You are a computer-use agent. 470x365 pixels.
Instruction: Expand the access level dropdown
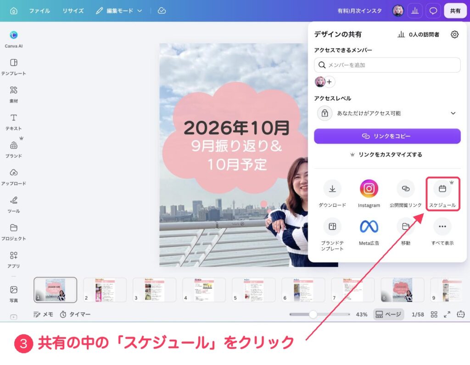click(387, 113)
